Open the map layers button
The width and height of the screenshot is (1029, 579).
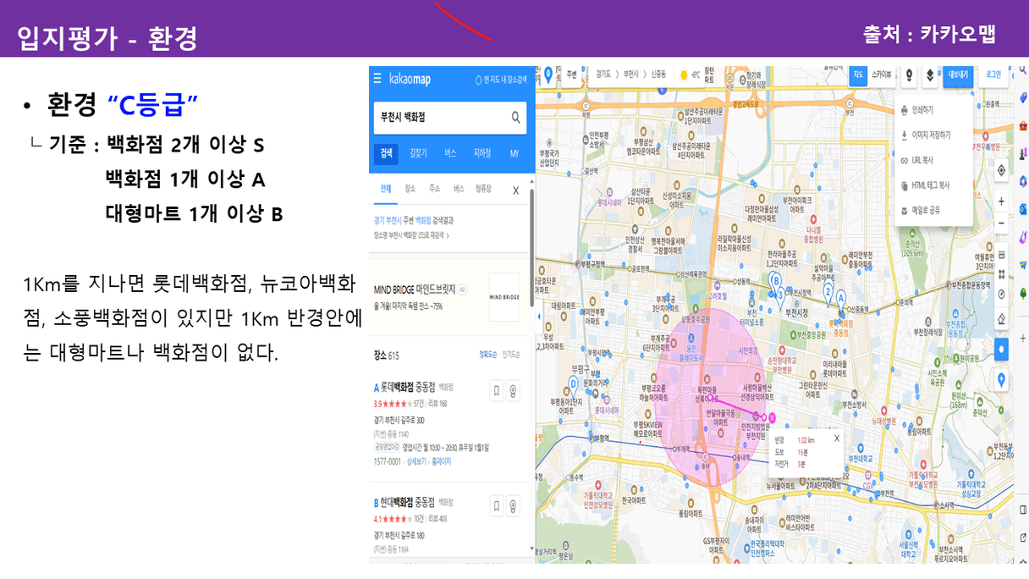(x=929, y=76)
